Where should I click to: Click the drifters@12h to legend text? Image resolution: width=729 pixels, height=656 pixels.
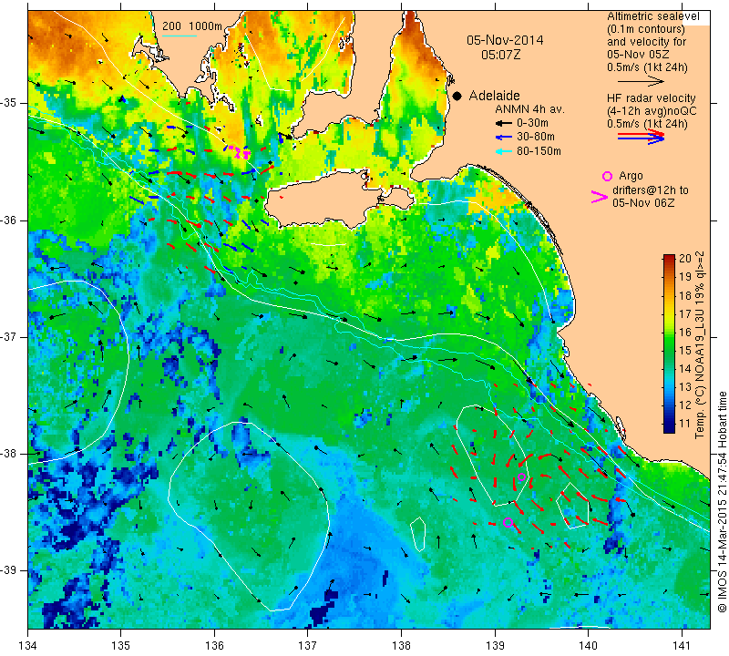tap(651, 190)
